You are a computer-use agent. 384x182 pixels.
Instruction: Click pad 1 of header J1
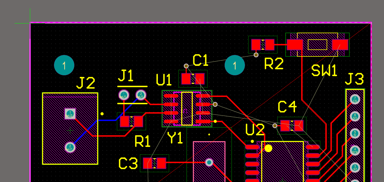[124, 95]
